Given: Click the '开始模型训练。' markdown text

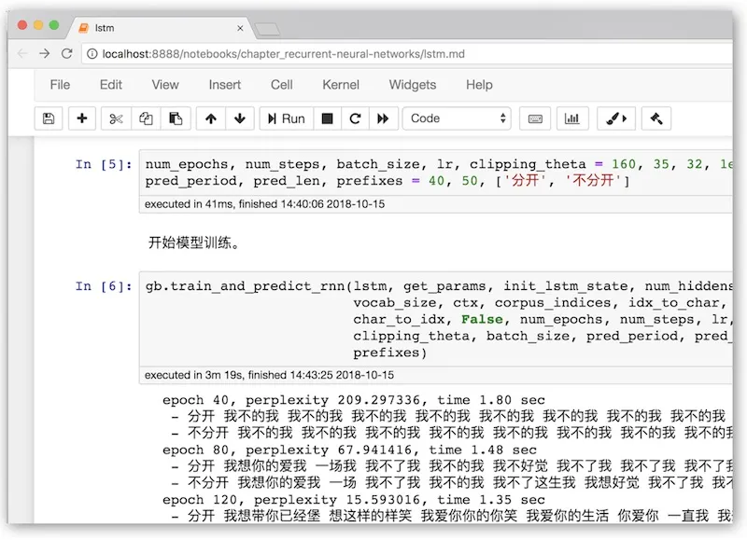Looking at the screenshot, I should coord(194,242).
